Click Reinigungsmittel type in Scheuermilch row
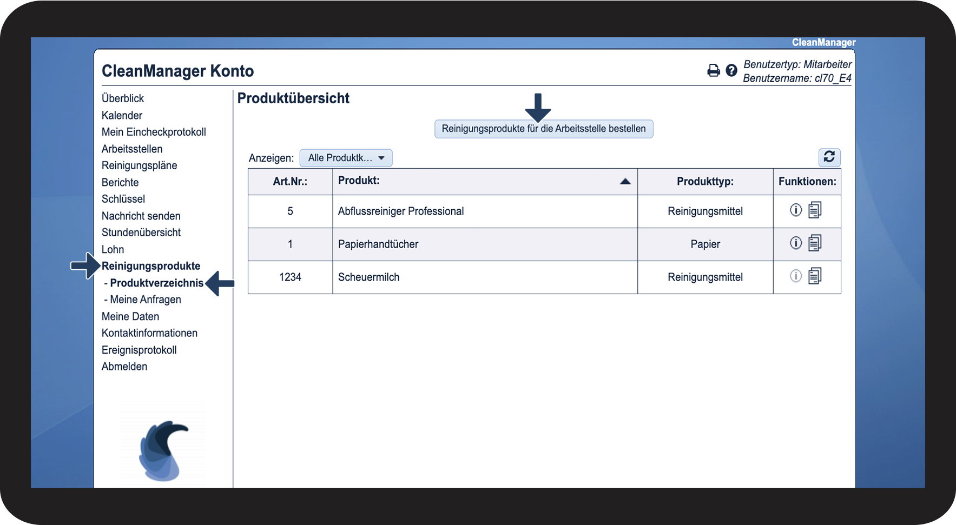The height and width of the screenshot is (525, 956). [705, 277]
